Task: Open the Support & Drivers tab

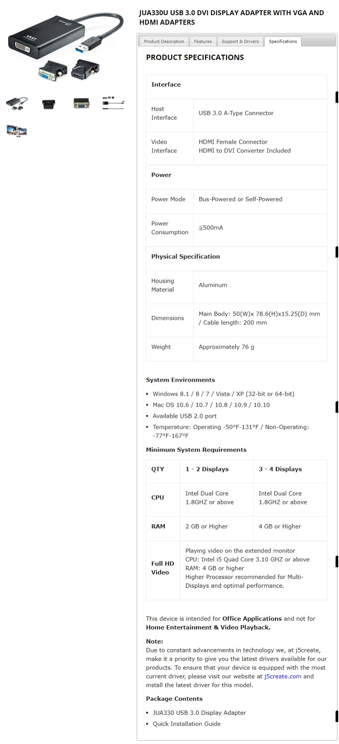Action: (240, 41)
